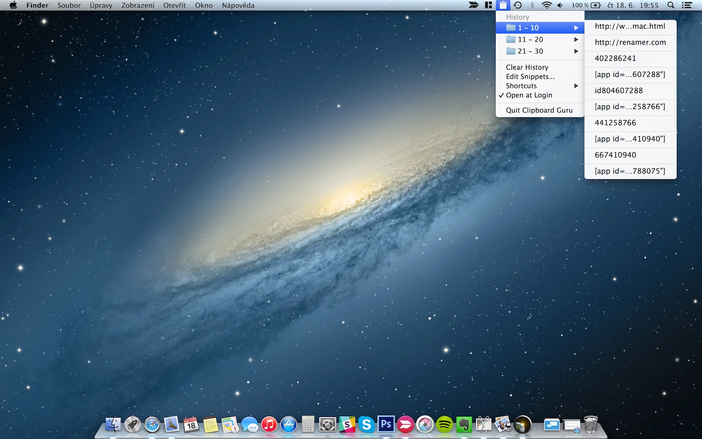Open Evernote from the dock
The image size is (702, 439).
[x=464, y=424]
